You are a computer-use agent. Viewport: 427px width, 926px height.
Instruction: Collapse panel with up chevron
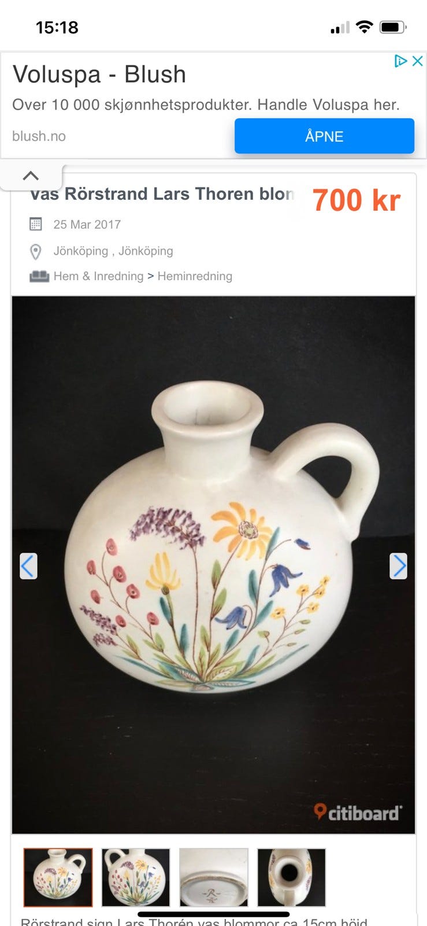pyautogui.click(x=31, y=175)
